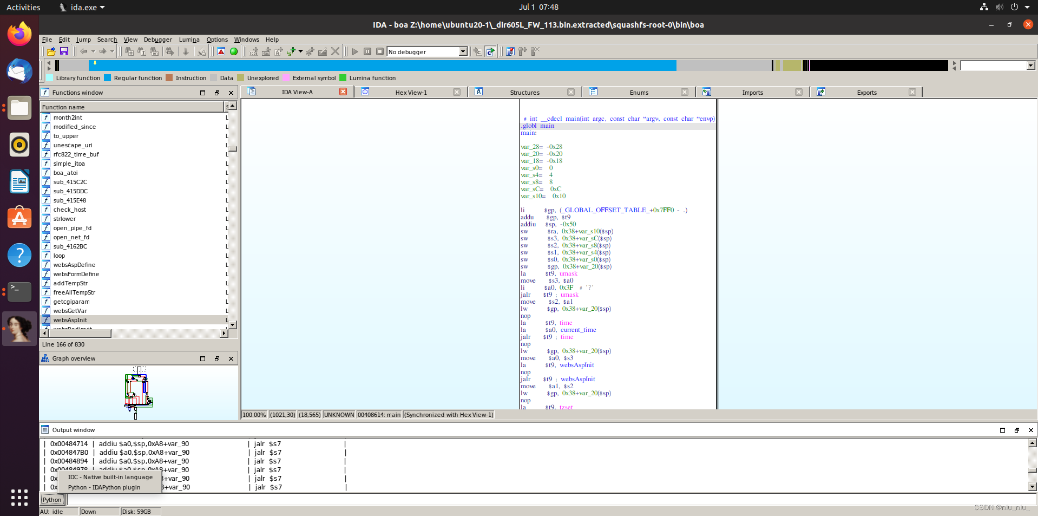This screenshot has height=516, width=1038.
Task: Open the combo box right of navigation band
Action: [1030, 66]
